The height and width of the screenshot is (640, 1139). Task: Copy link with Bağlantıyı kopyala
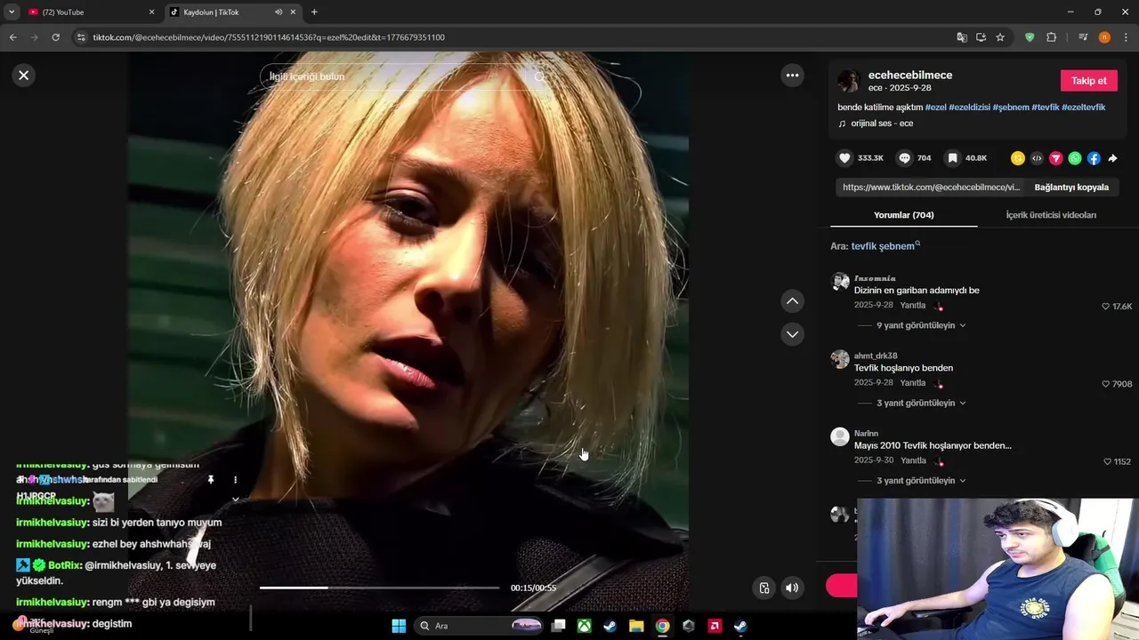tap(1071, 188)
